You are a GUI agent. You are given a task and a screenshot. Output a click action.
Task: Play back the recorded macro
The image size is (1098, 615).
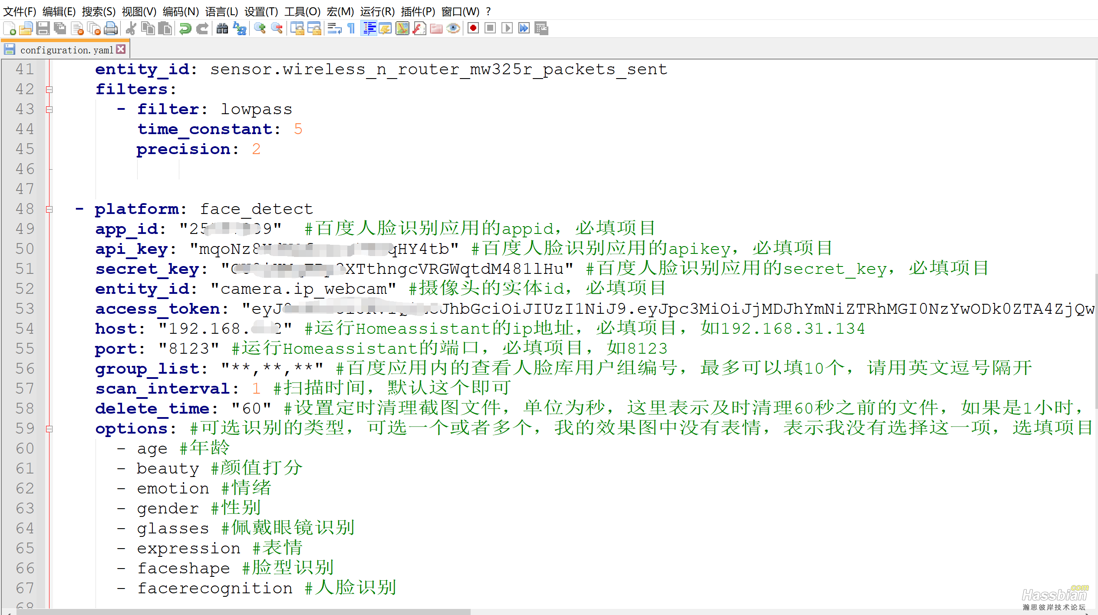507,29
